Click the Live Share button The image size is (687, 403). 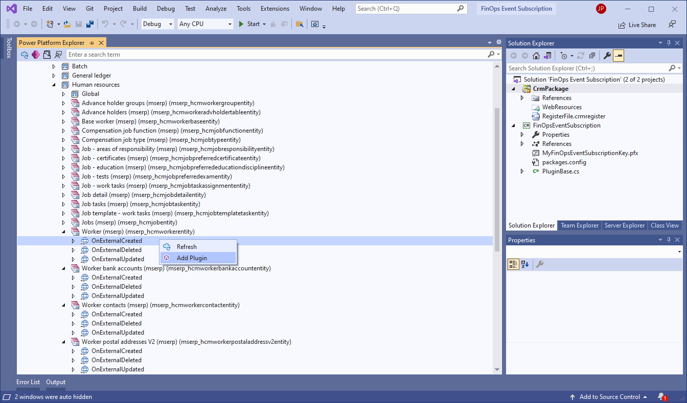pos(637,24)
